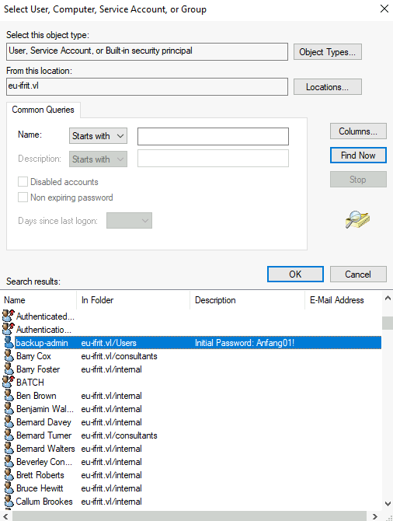Click the user icon beside Brett Roberts

coord(9,475)
